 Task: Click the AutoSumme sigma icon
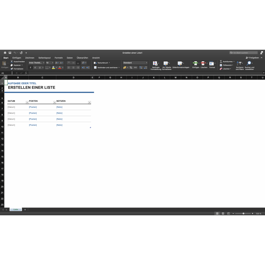coord(221,62)
